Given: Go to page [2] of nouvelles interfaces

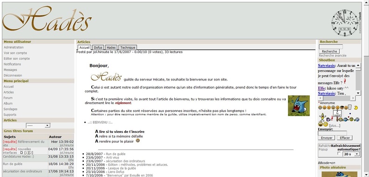Looking at the screenshot, I should pos(31,152).
